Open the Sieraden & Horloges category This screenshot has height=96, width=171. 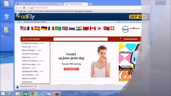pyautogui.click(x=30, y=54)
